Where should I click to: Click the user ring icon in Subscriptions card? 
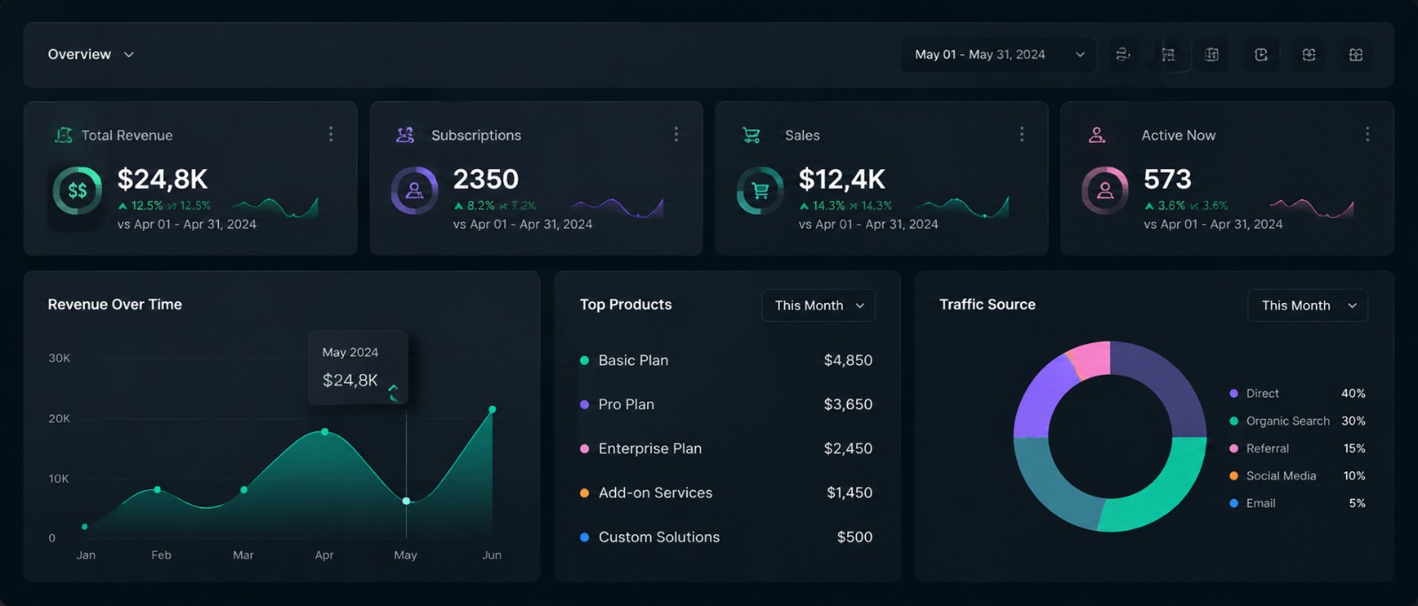(414, 190)
